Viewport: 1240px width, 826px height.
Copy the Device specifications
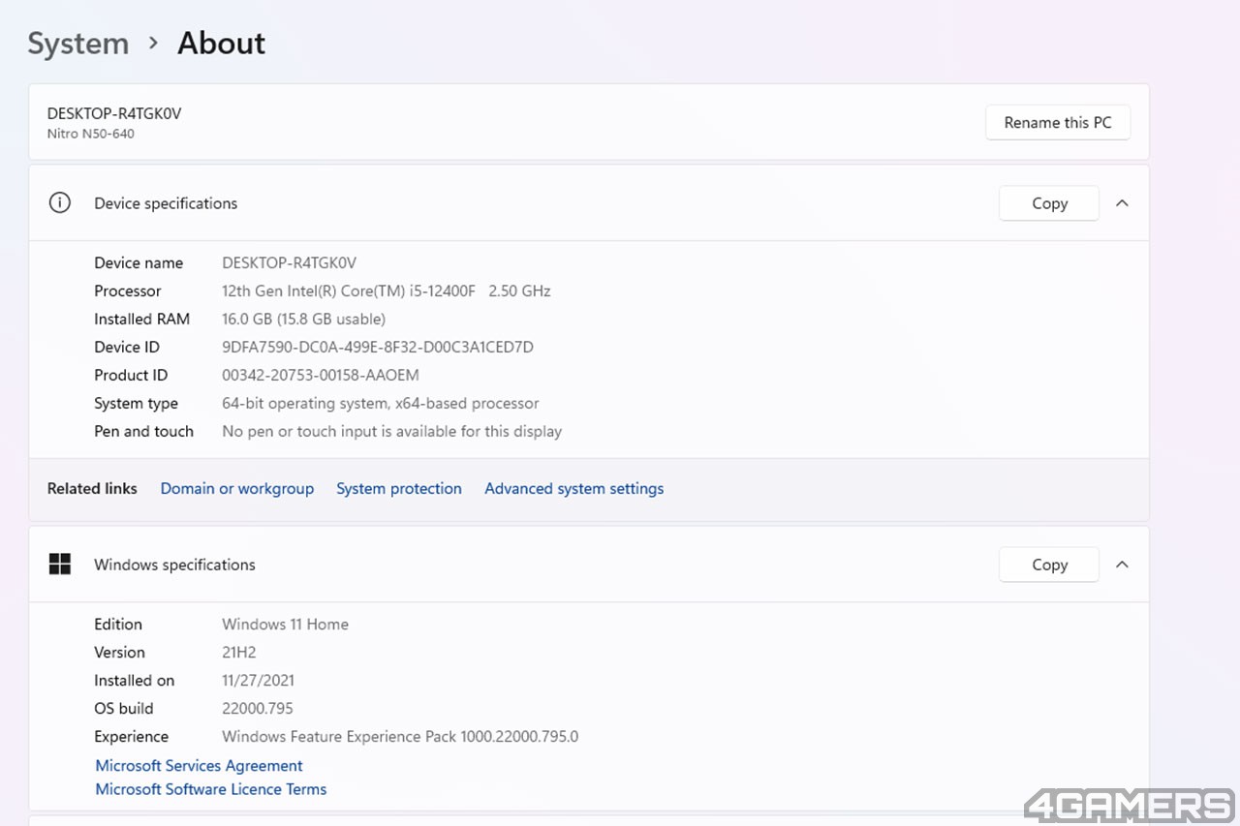click(x=1049, y=203)
